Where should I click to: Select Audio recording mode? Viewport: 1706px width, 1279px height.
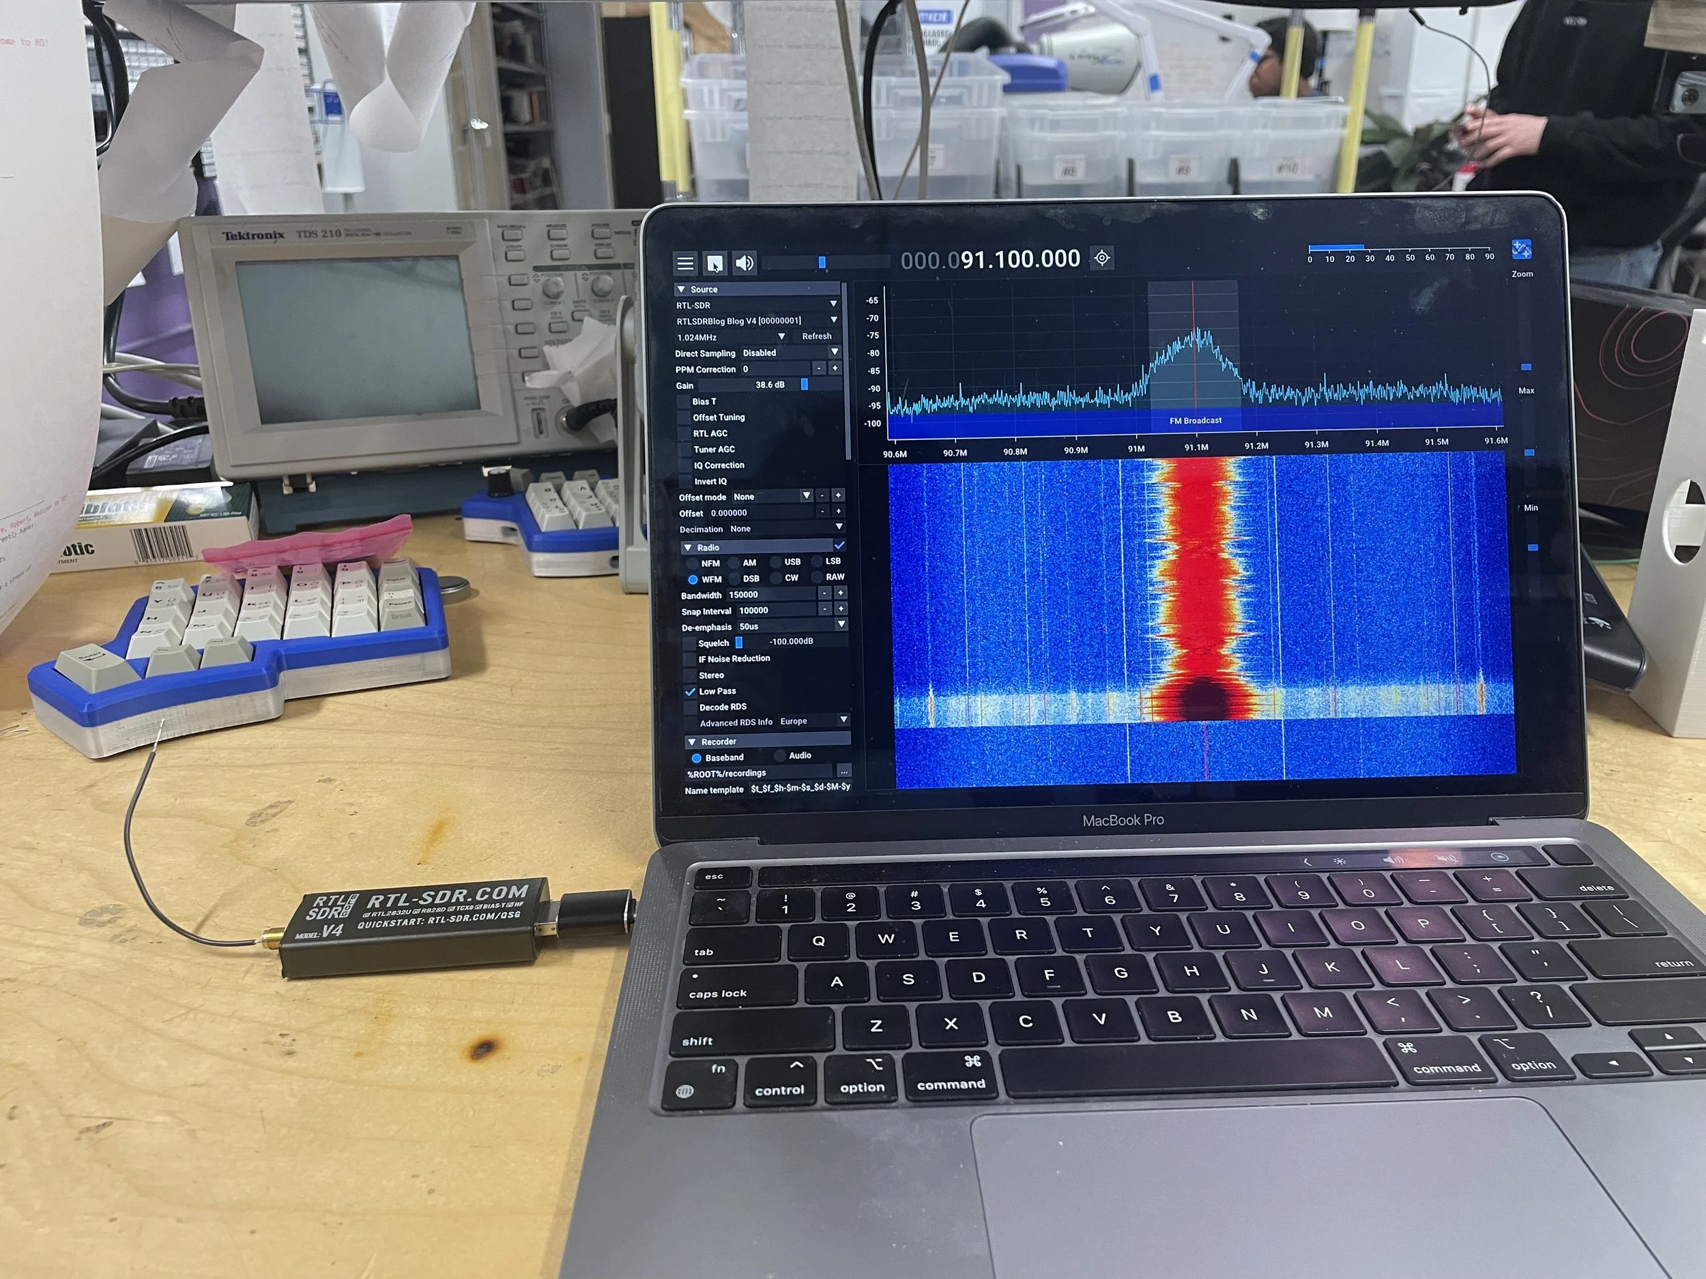780,756
